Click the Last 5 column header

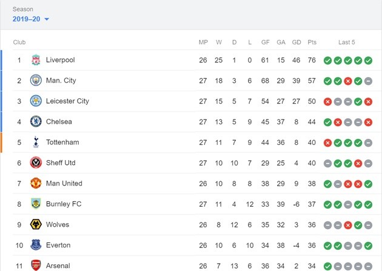347,42
